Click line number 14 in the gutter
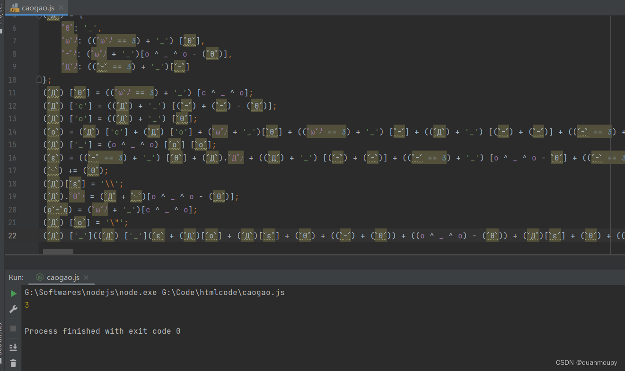625x371 pixels. [12, 132]
